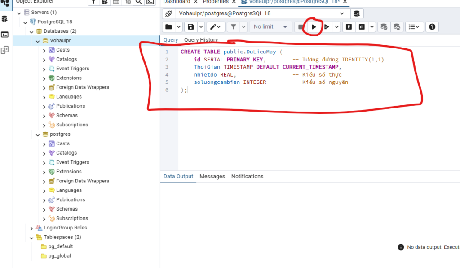Expand Schemas under Vohauipr database

click(x=44, y=116)
